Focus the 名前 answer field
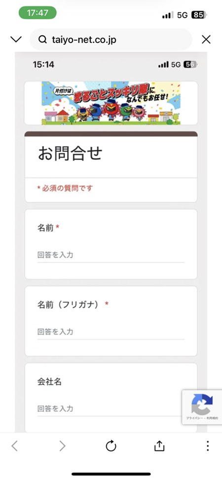The image size is (222, 480). click(111, 256)
